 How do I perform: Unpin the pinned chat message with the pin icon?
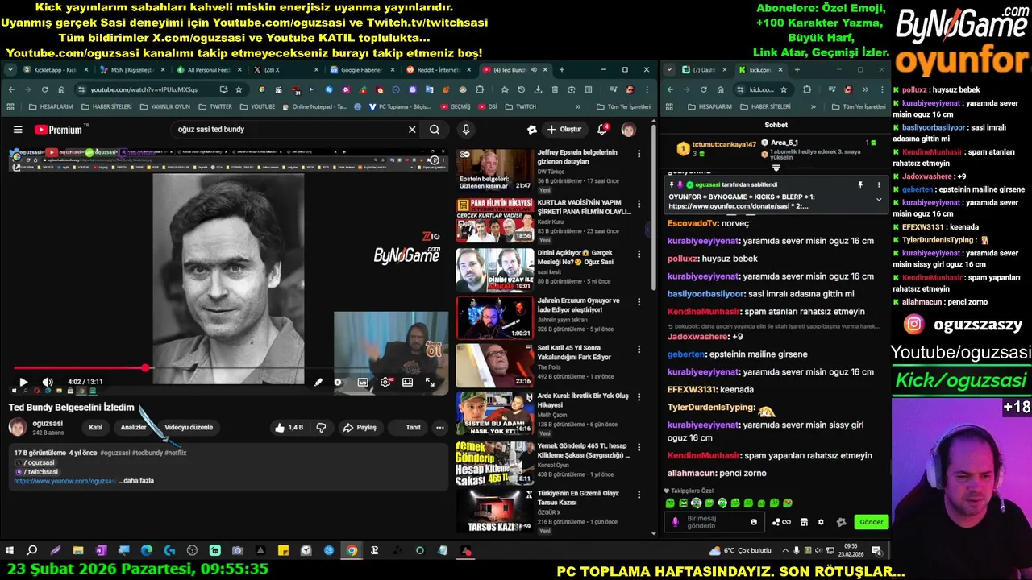point(860,185)
